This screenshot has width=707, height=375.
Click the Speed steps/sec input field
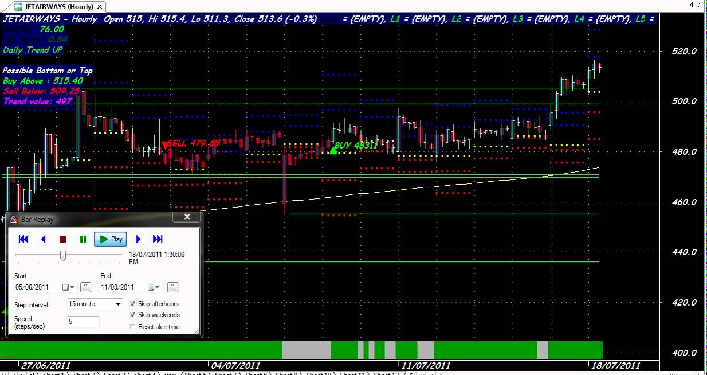[x=83, y=322]
